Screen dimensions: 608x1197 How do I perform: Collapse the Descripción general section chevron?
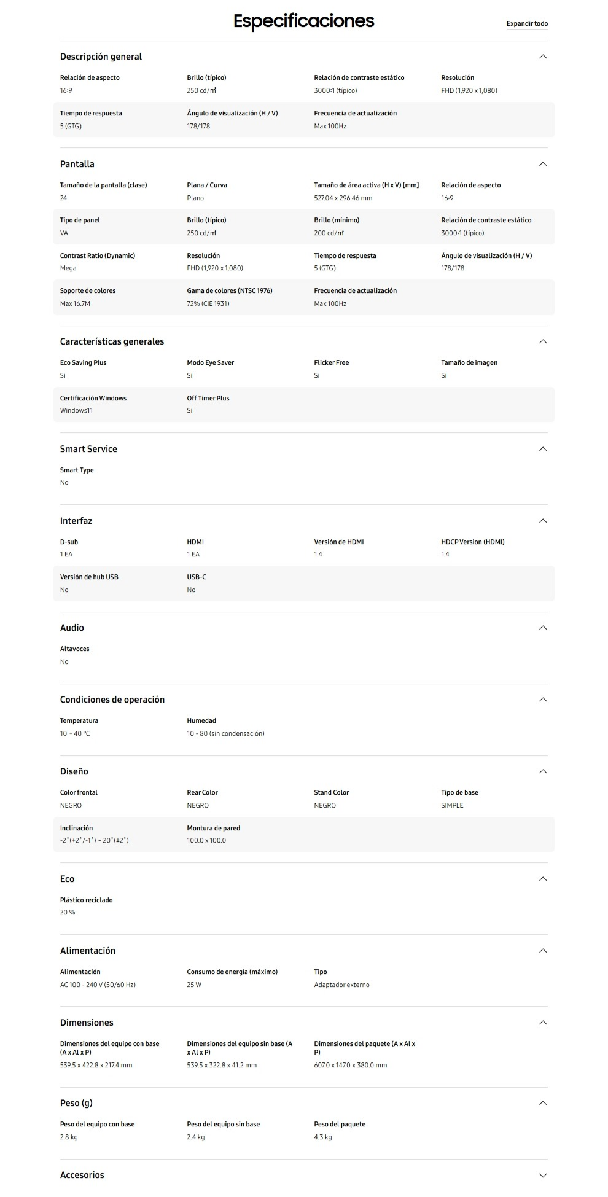click(542, 57)
